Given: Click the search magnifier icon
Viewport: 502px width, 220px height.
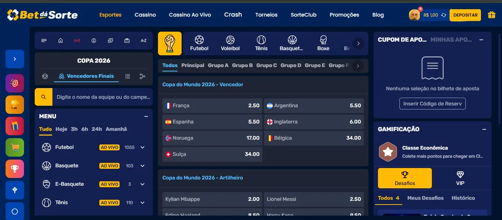Looking at the screenshot, I should [x=44, y=97].
